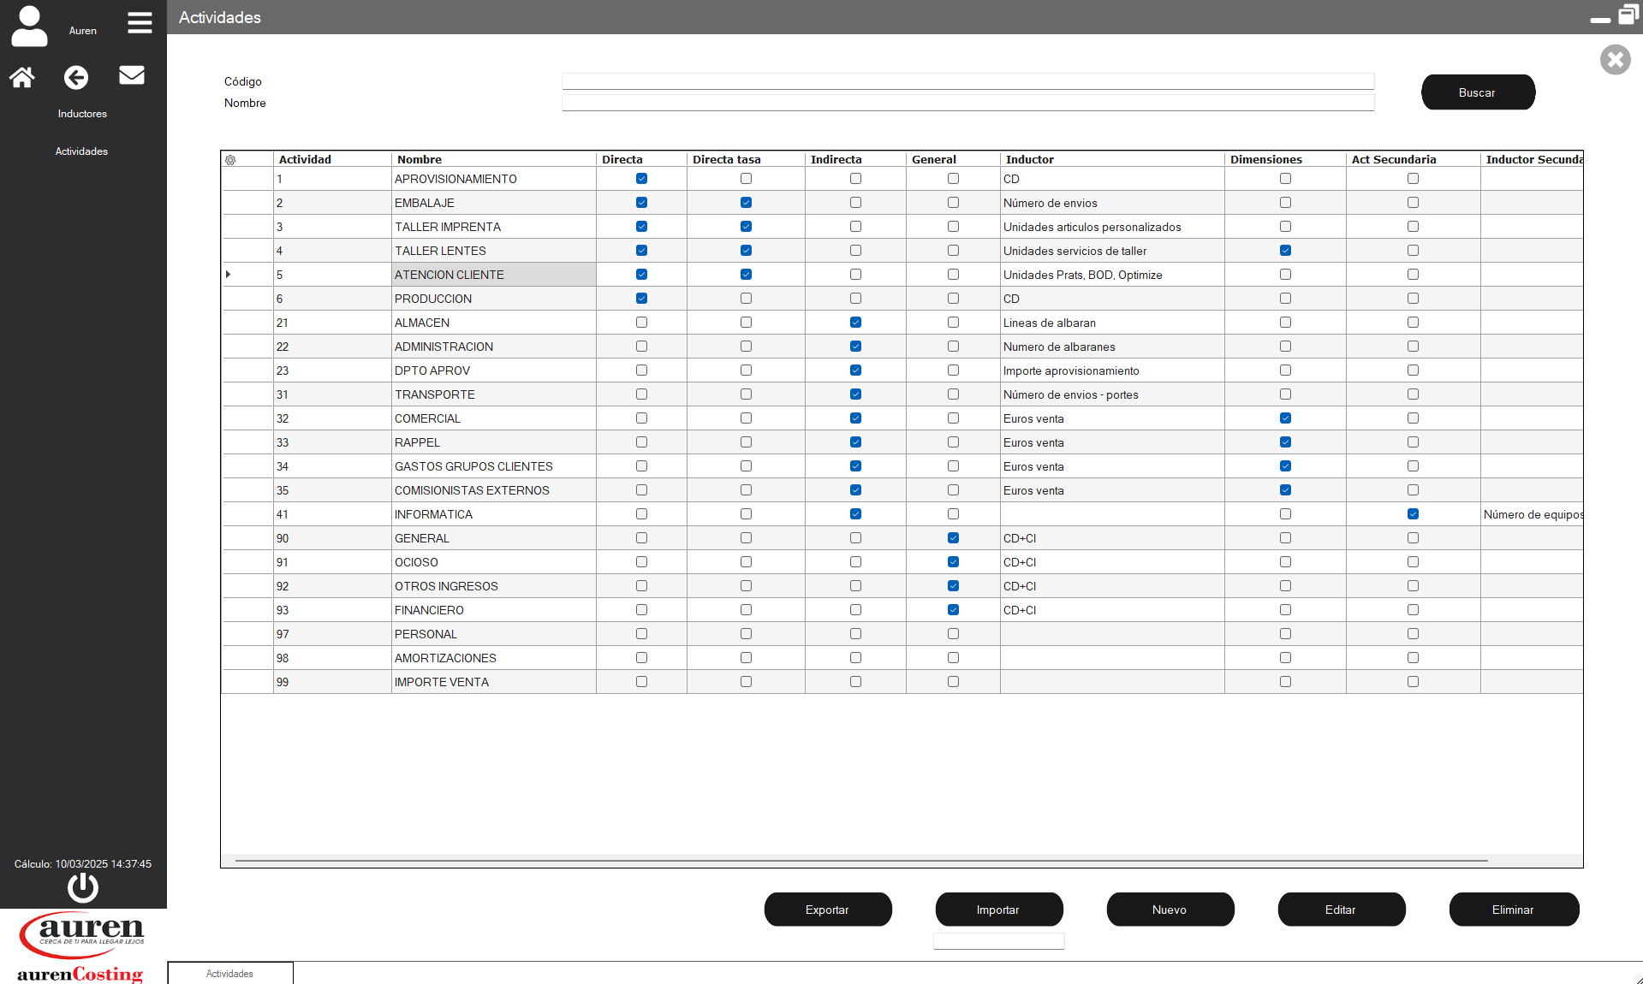
Task: Go to the home screen icon
Action: pos(22,78)
